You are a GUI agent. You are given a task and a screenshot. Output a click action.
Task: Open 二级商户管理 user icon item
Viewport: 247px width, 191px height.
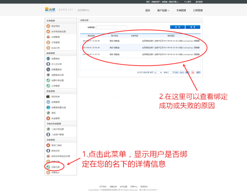[x=55, y=134]
